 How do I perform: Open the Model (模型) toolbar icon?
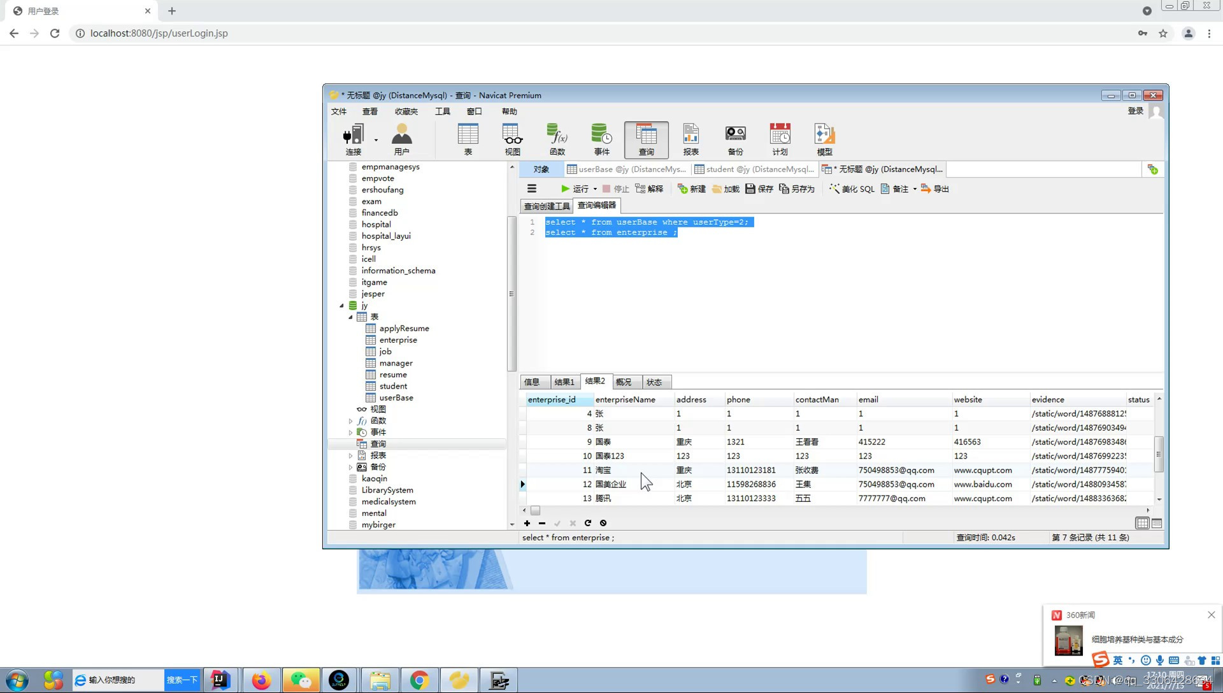pos(824,139)
